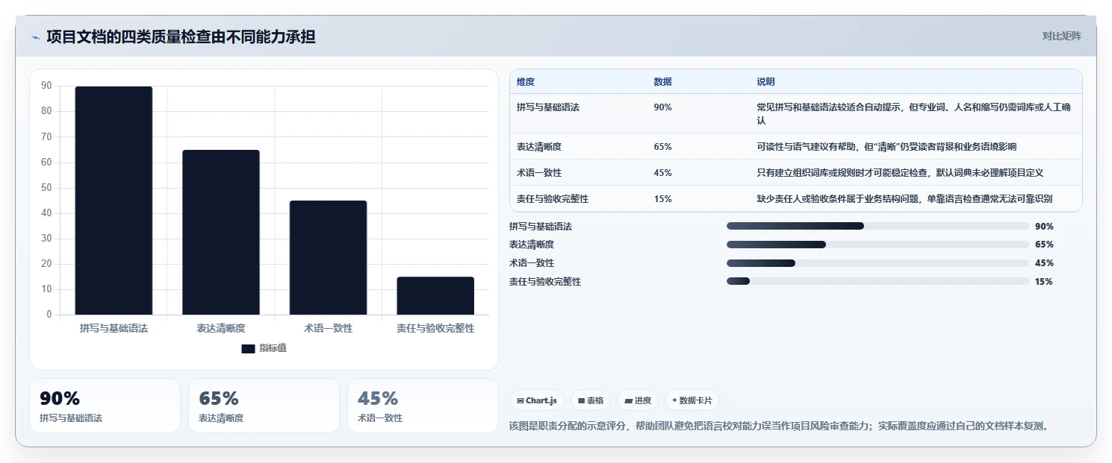Click the 90% progress bar for 拼写与基础语法
The image size is (1112, 463).
878,226
